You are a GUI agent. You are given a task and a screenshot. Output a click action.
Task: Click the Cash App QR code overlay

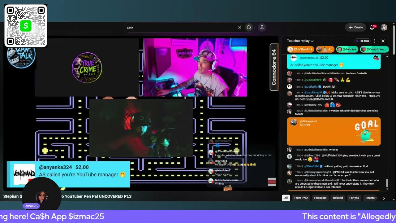26,26
